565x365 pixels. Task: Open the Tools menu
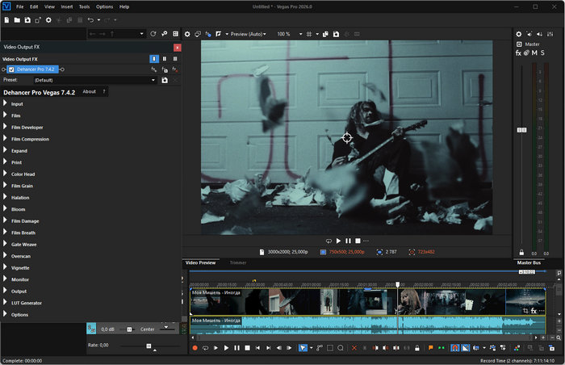(x=84, y=6)
